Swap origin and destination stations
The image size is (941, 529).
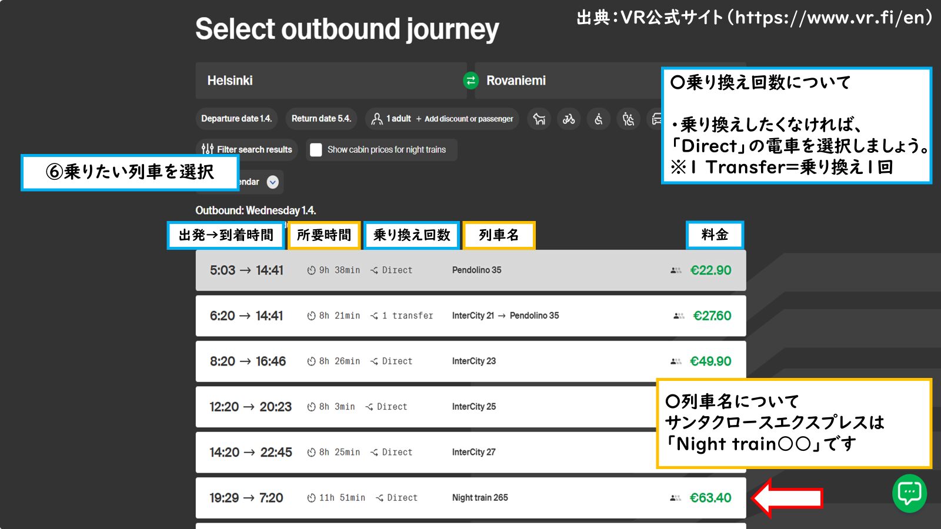[470, 81]
